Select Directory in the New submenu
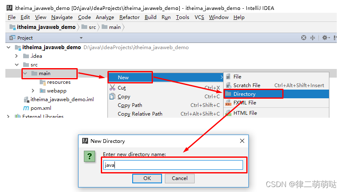The height and width of the screenshot is (192, 343). point(276,94)
